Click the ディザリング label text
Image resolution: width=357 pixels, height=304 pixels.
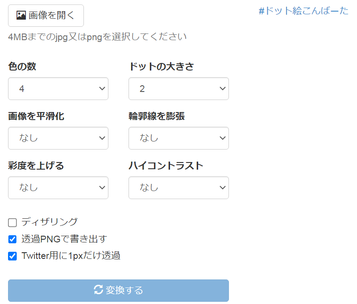pos(50,222)
